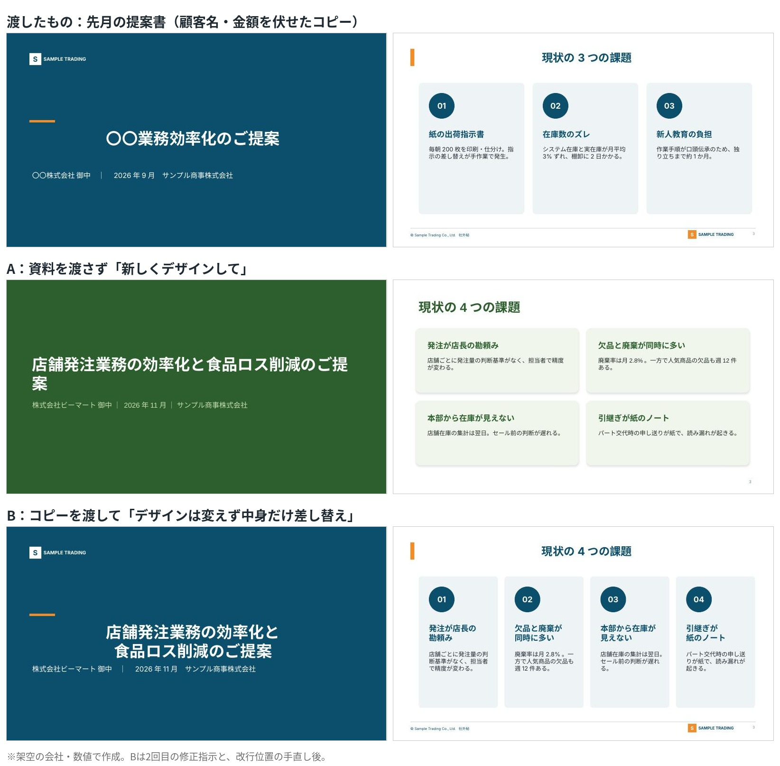Click the 01 badge above "発注が店長の勘頼み"
Screen dimensions: 780x766
442,599
